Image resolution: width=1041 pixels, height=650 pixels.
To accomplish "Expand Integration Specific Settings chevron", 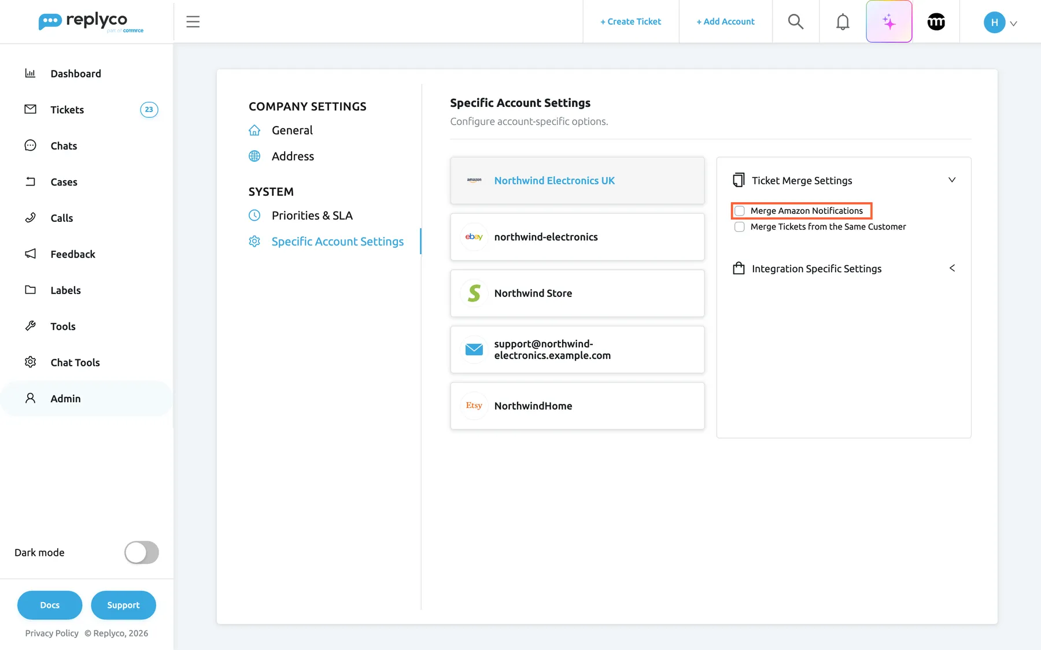I will click(x=952, y=268).
